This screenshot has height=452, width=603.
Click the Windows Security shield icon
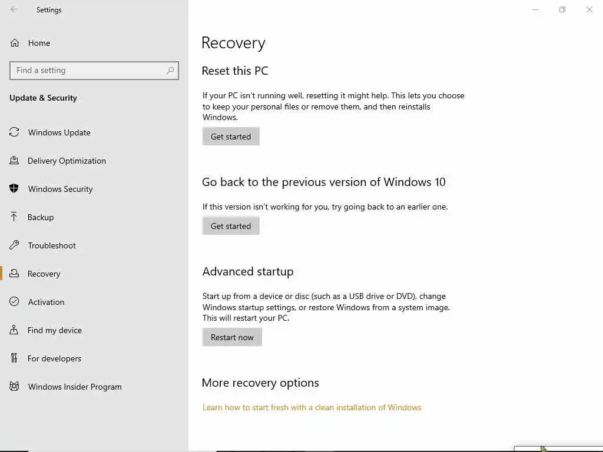coord(14,189)
